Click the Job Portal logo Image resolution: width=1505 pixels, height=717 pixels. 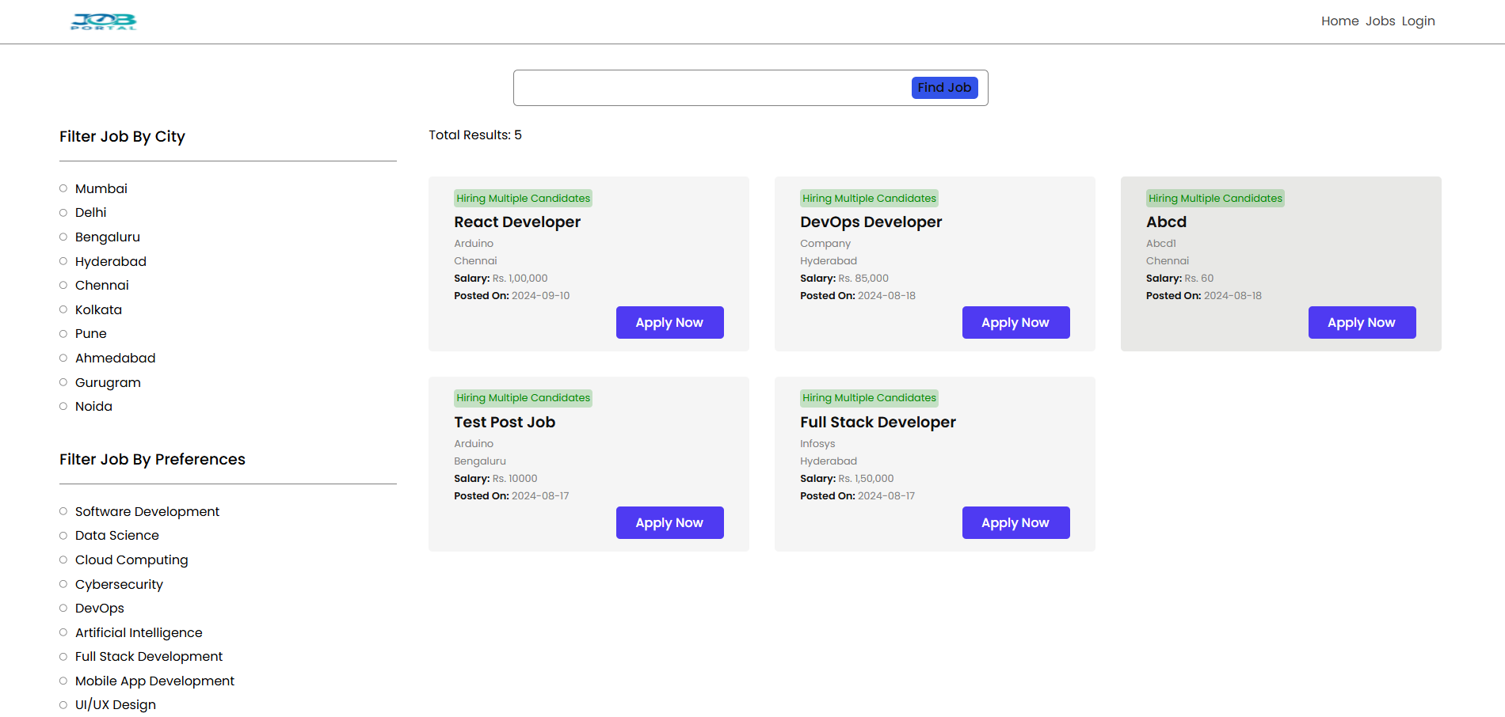pyautogui.click(x=103, y=21)
